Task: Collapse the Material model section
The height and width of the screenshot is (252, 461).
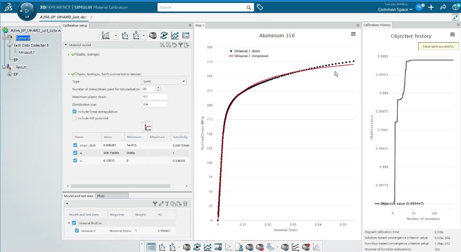Action: [66, 45]
